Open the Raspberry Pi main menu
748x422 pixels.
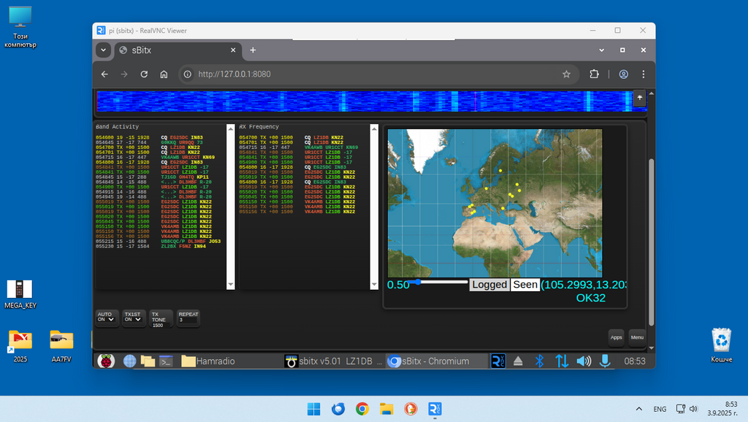click(107, 361)
